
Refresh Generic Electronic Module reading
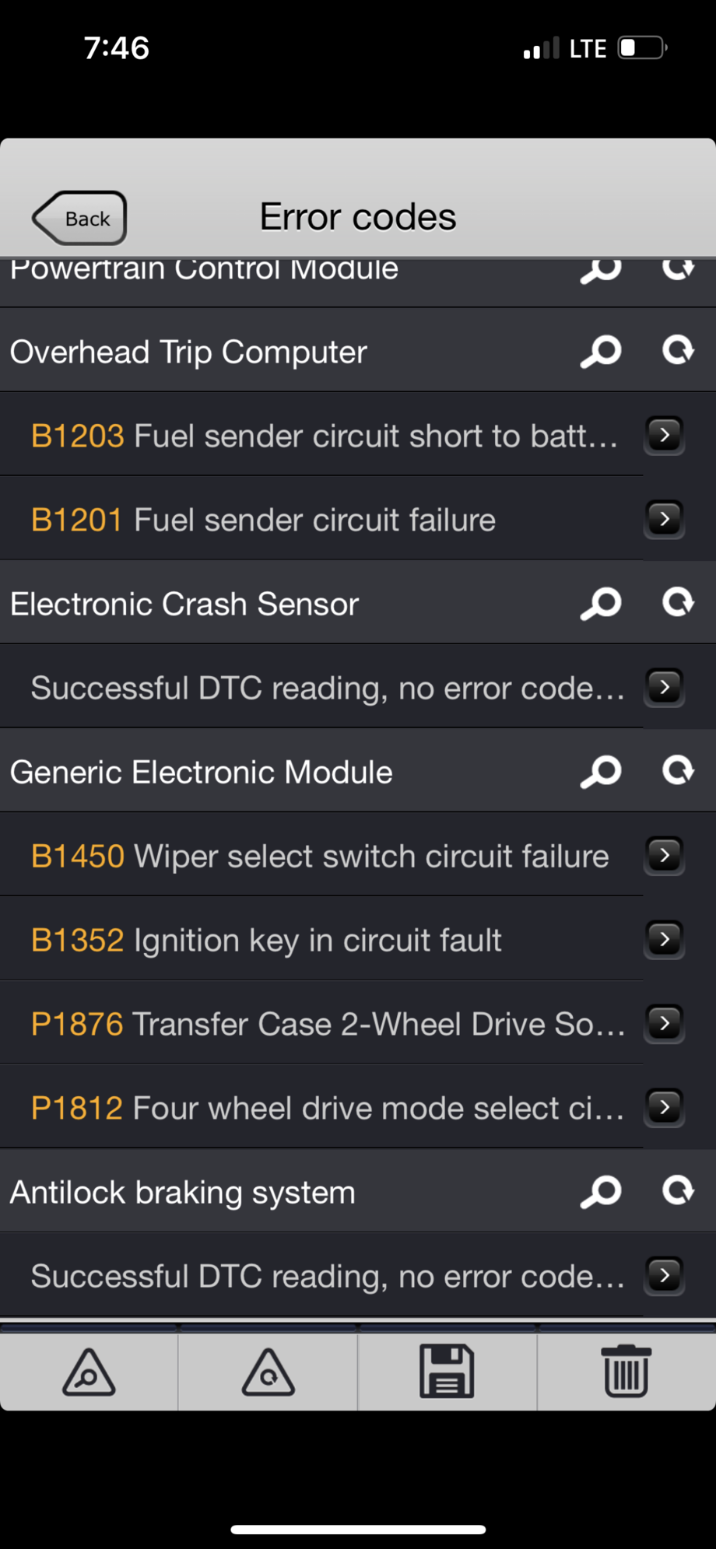pos(678,770)
